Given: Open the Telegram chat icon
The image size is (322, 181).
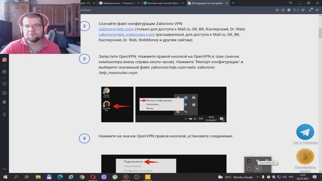Looking at the screenshot, I should pos(305,132).
